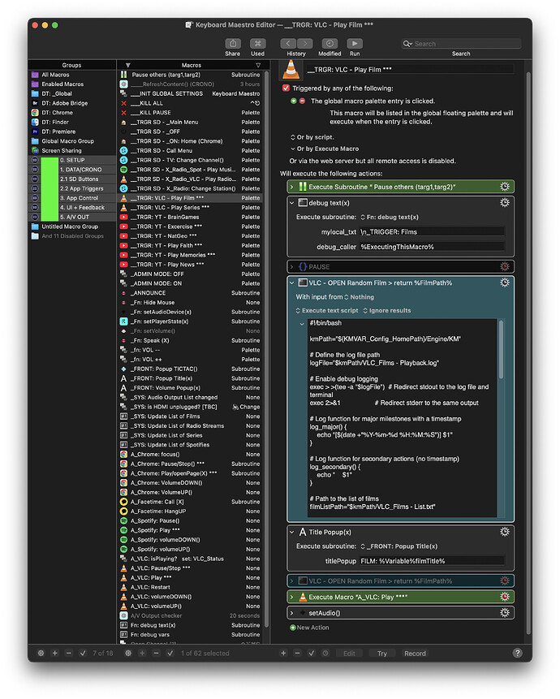Open the macro groups globe menu
560x699 pixels.
coord(41,653)
